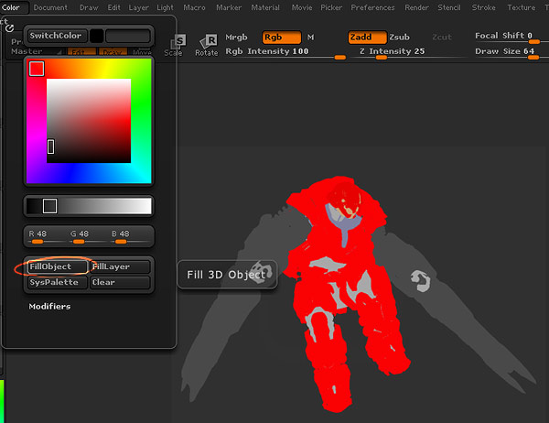The image size is (549, 423).
Task: Open the Render menu
Action: click(416, 7)
